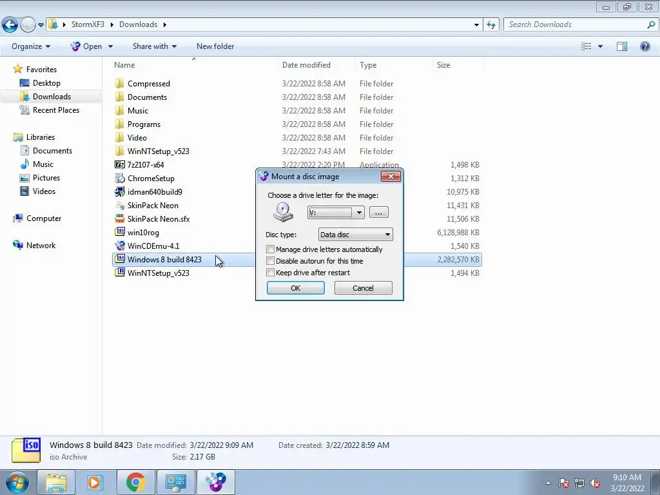The height and width of the screenshot is (495, 660).
Task: Open the address bar history dropdown
Action: [x=476, y=24]
